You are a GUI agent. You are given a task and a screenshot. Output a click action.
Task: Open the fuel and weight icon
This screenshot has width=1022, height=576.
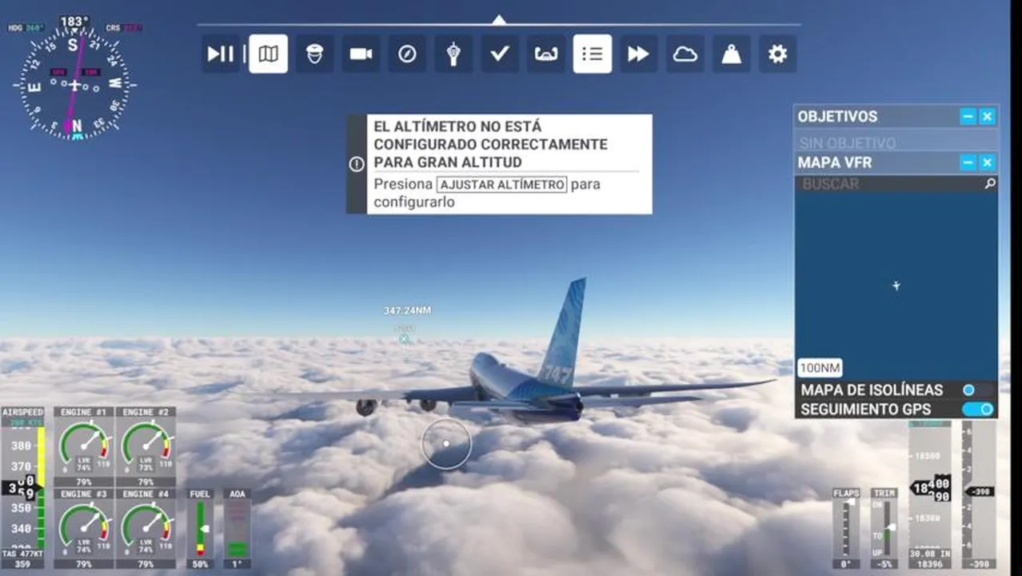[732, 54]
